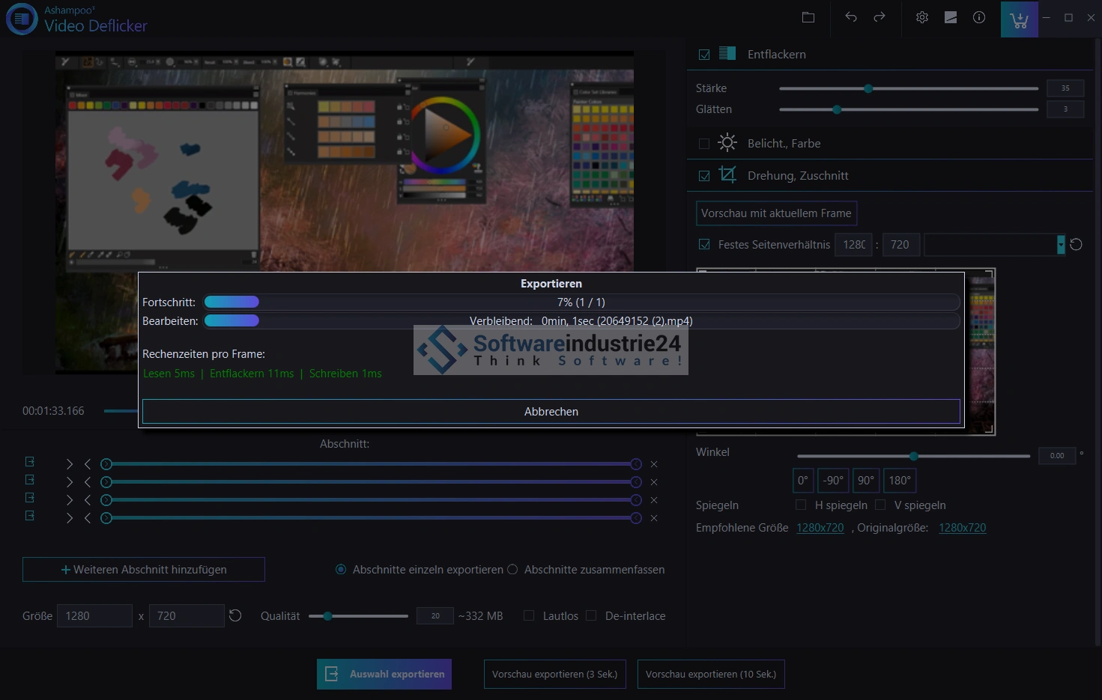This screenshot has height=700, width=1102.
Task: Click the recommended size 1280x720 link
Action: coord(820,528)
